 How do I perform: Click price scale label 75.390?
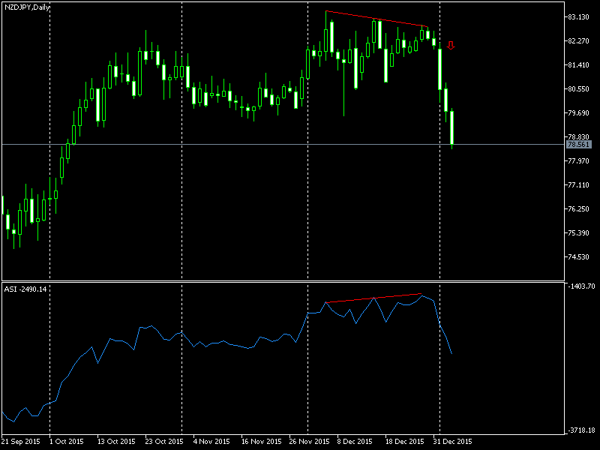[x=578, y=233]
